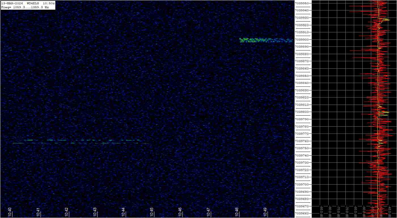Click the -75.0 dB scale label
The image size is (397, 218).
point(339,211)
